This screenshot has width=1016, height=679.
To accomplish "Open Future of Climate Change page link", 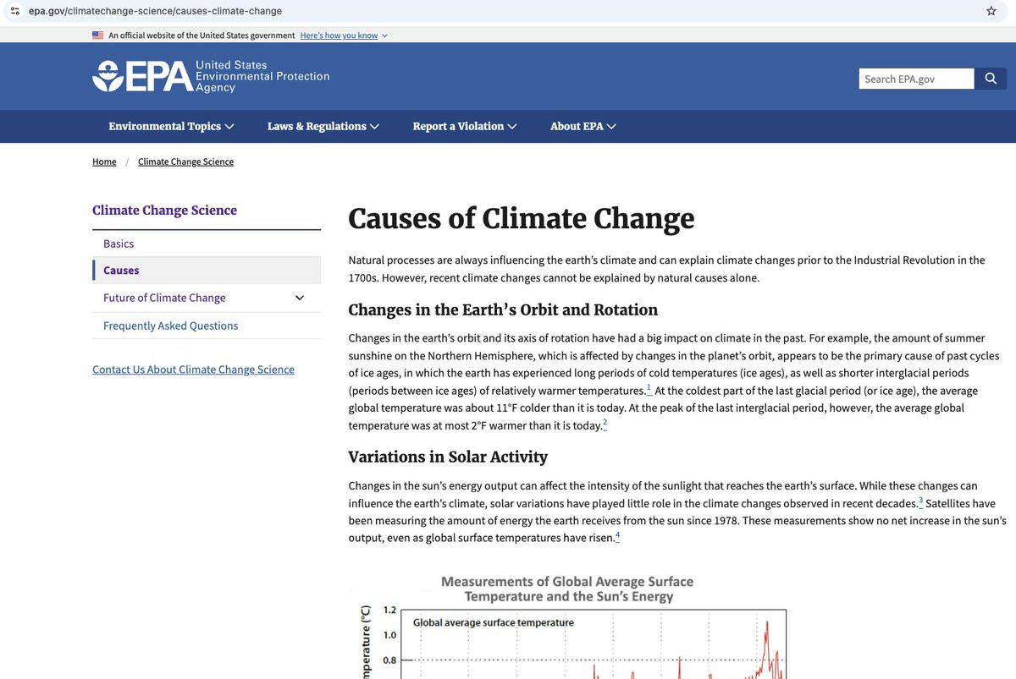I will point(164,298).
